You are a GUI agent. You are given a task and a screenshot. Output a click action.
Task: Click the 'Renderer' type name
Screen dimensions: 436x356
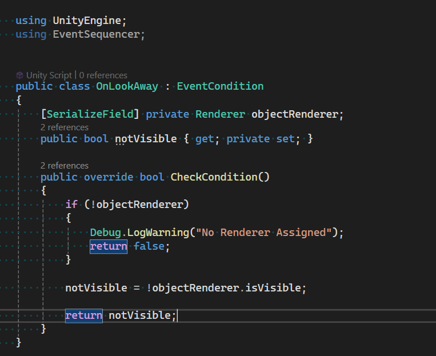click(220, 114)
